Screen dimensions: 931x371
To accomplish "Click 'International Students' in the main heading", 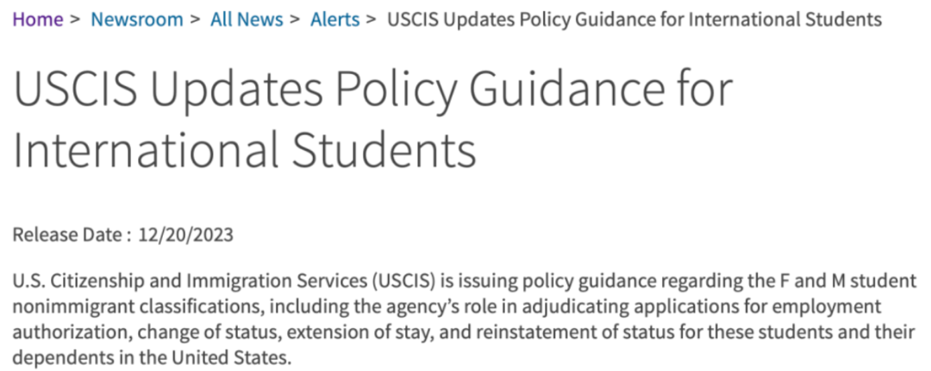I will tap(245, 149).
